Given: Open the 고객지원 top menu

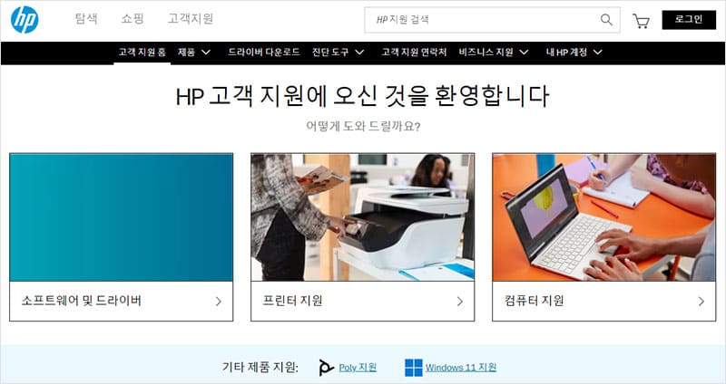Looking at the screenshot, I should pos(191,19).
